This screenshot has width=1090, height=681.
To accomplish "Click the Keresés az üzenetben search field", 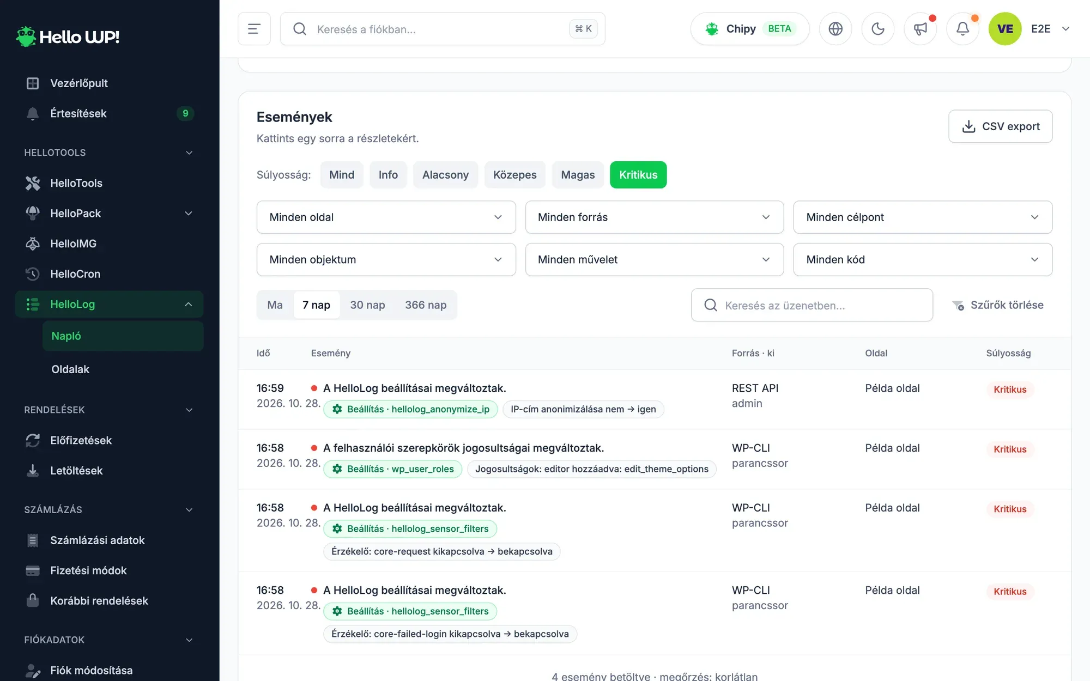I will pos(812,305).
